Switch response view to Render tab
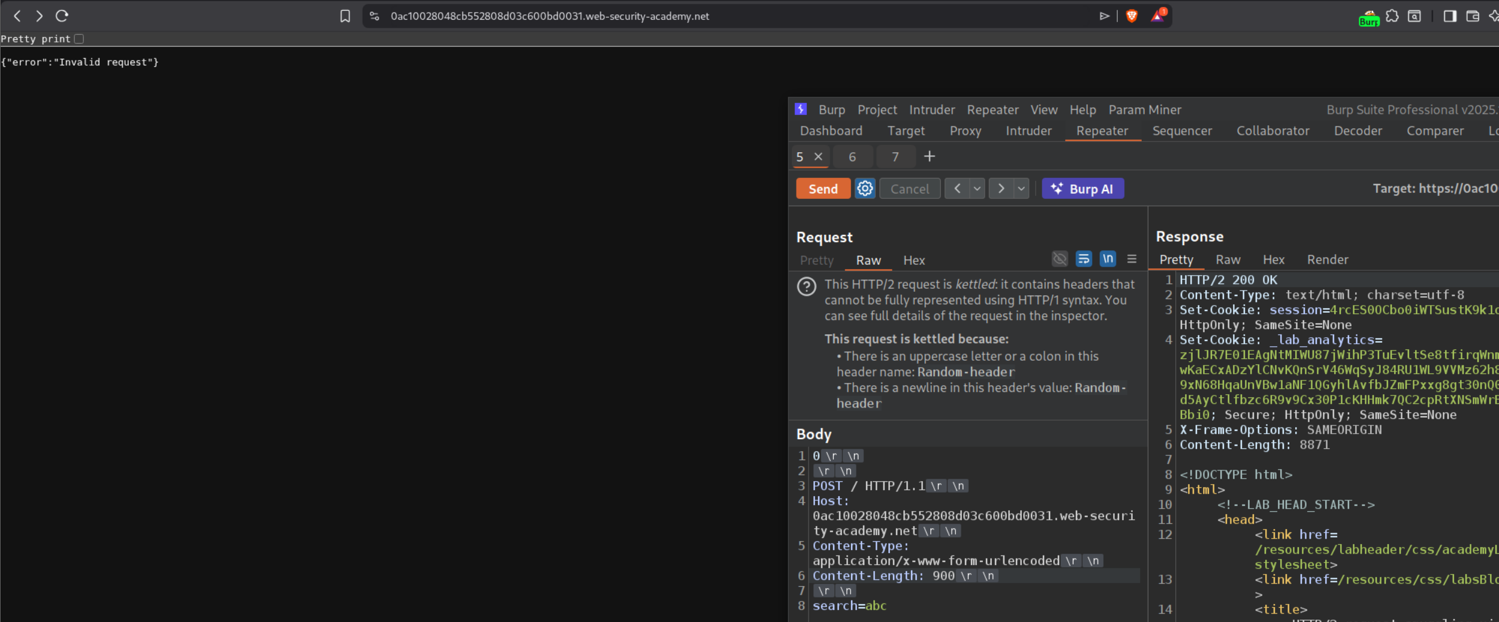The width and height of the screenshot is (1499, 622). click(x=1327, y=259)
